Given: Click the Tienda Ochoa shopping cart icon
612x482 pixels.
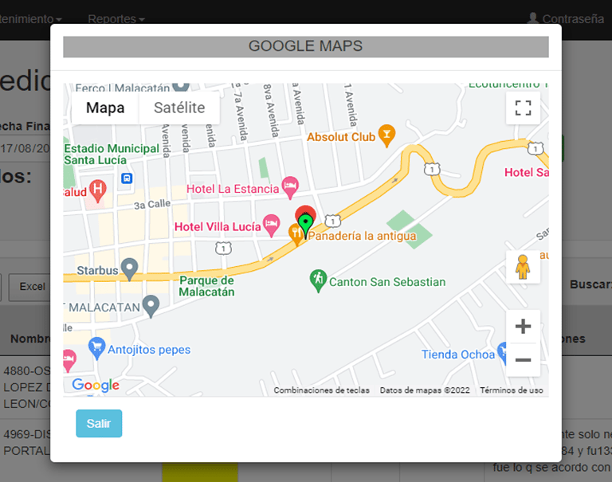Looking at the screenshot, I should (x=503, y=352).
